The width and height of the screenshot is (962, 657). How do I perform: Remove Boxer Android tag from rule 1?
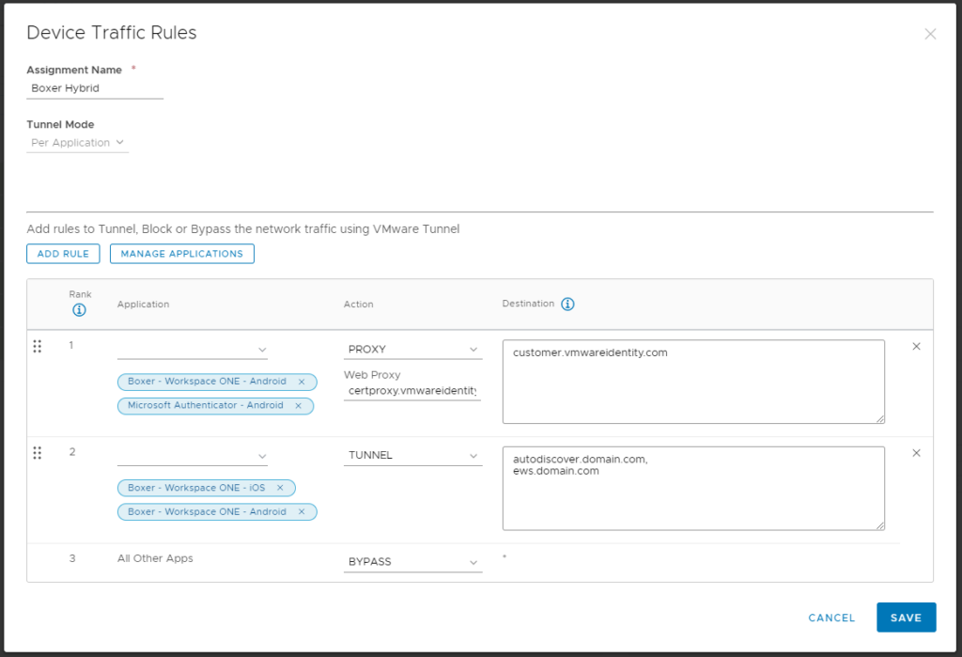pos(302,382)
